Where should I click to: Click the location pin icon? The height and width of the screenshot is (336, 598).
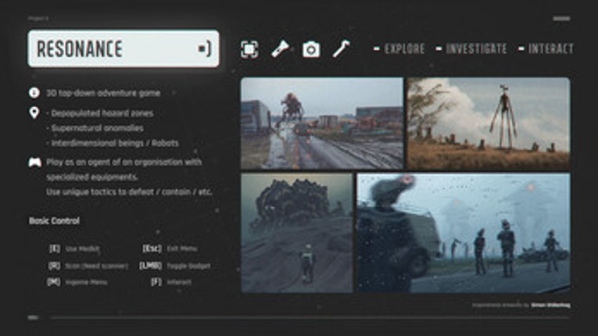tap(34, 113)
